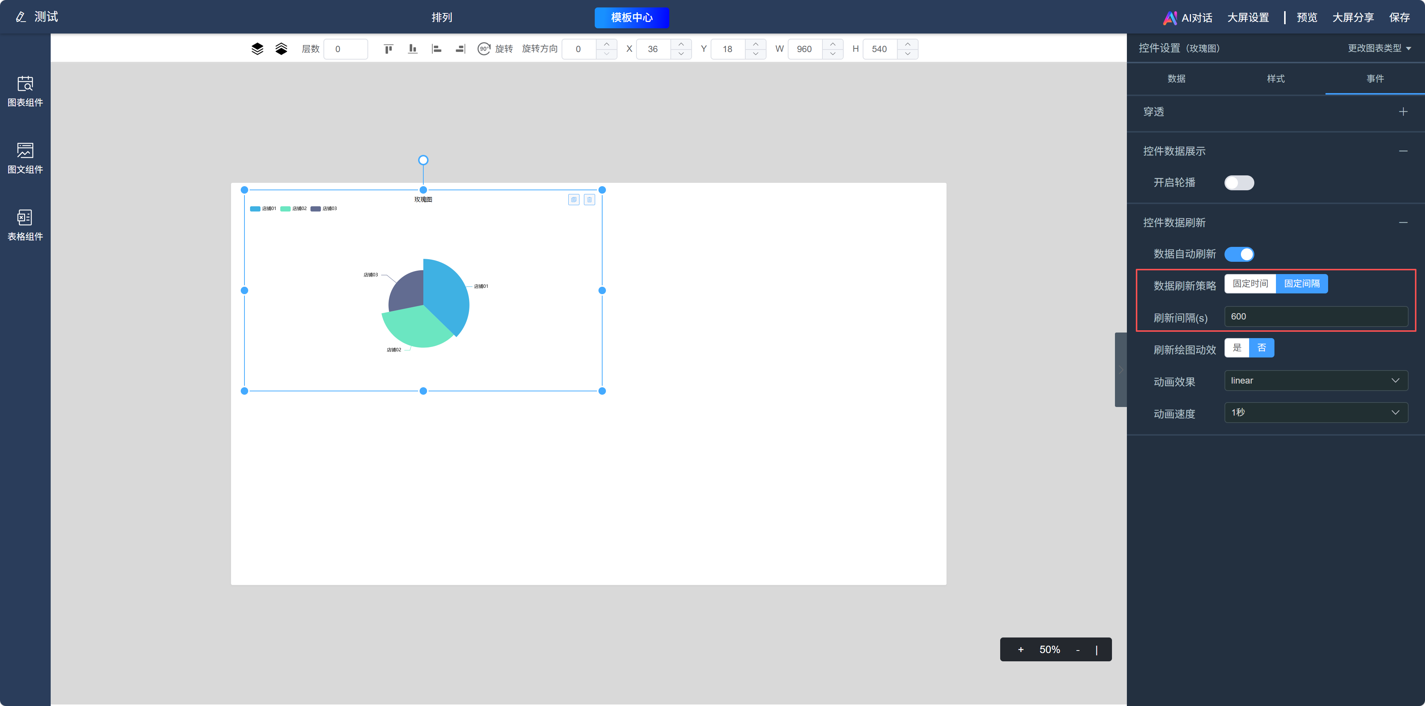Open AI对话 from the top bar
Image resolution: width=1425 pixels, height=706 pixels.
(x=1188, y=18)
